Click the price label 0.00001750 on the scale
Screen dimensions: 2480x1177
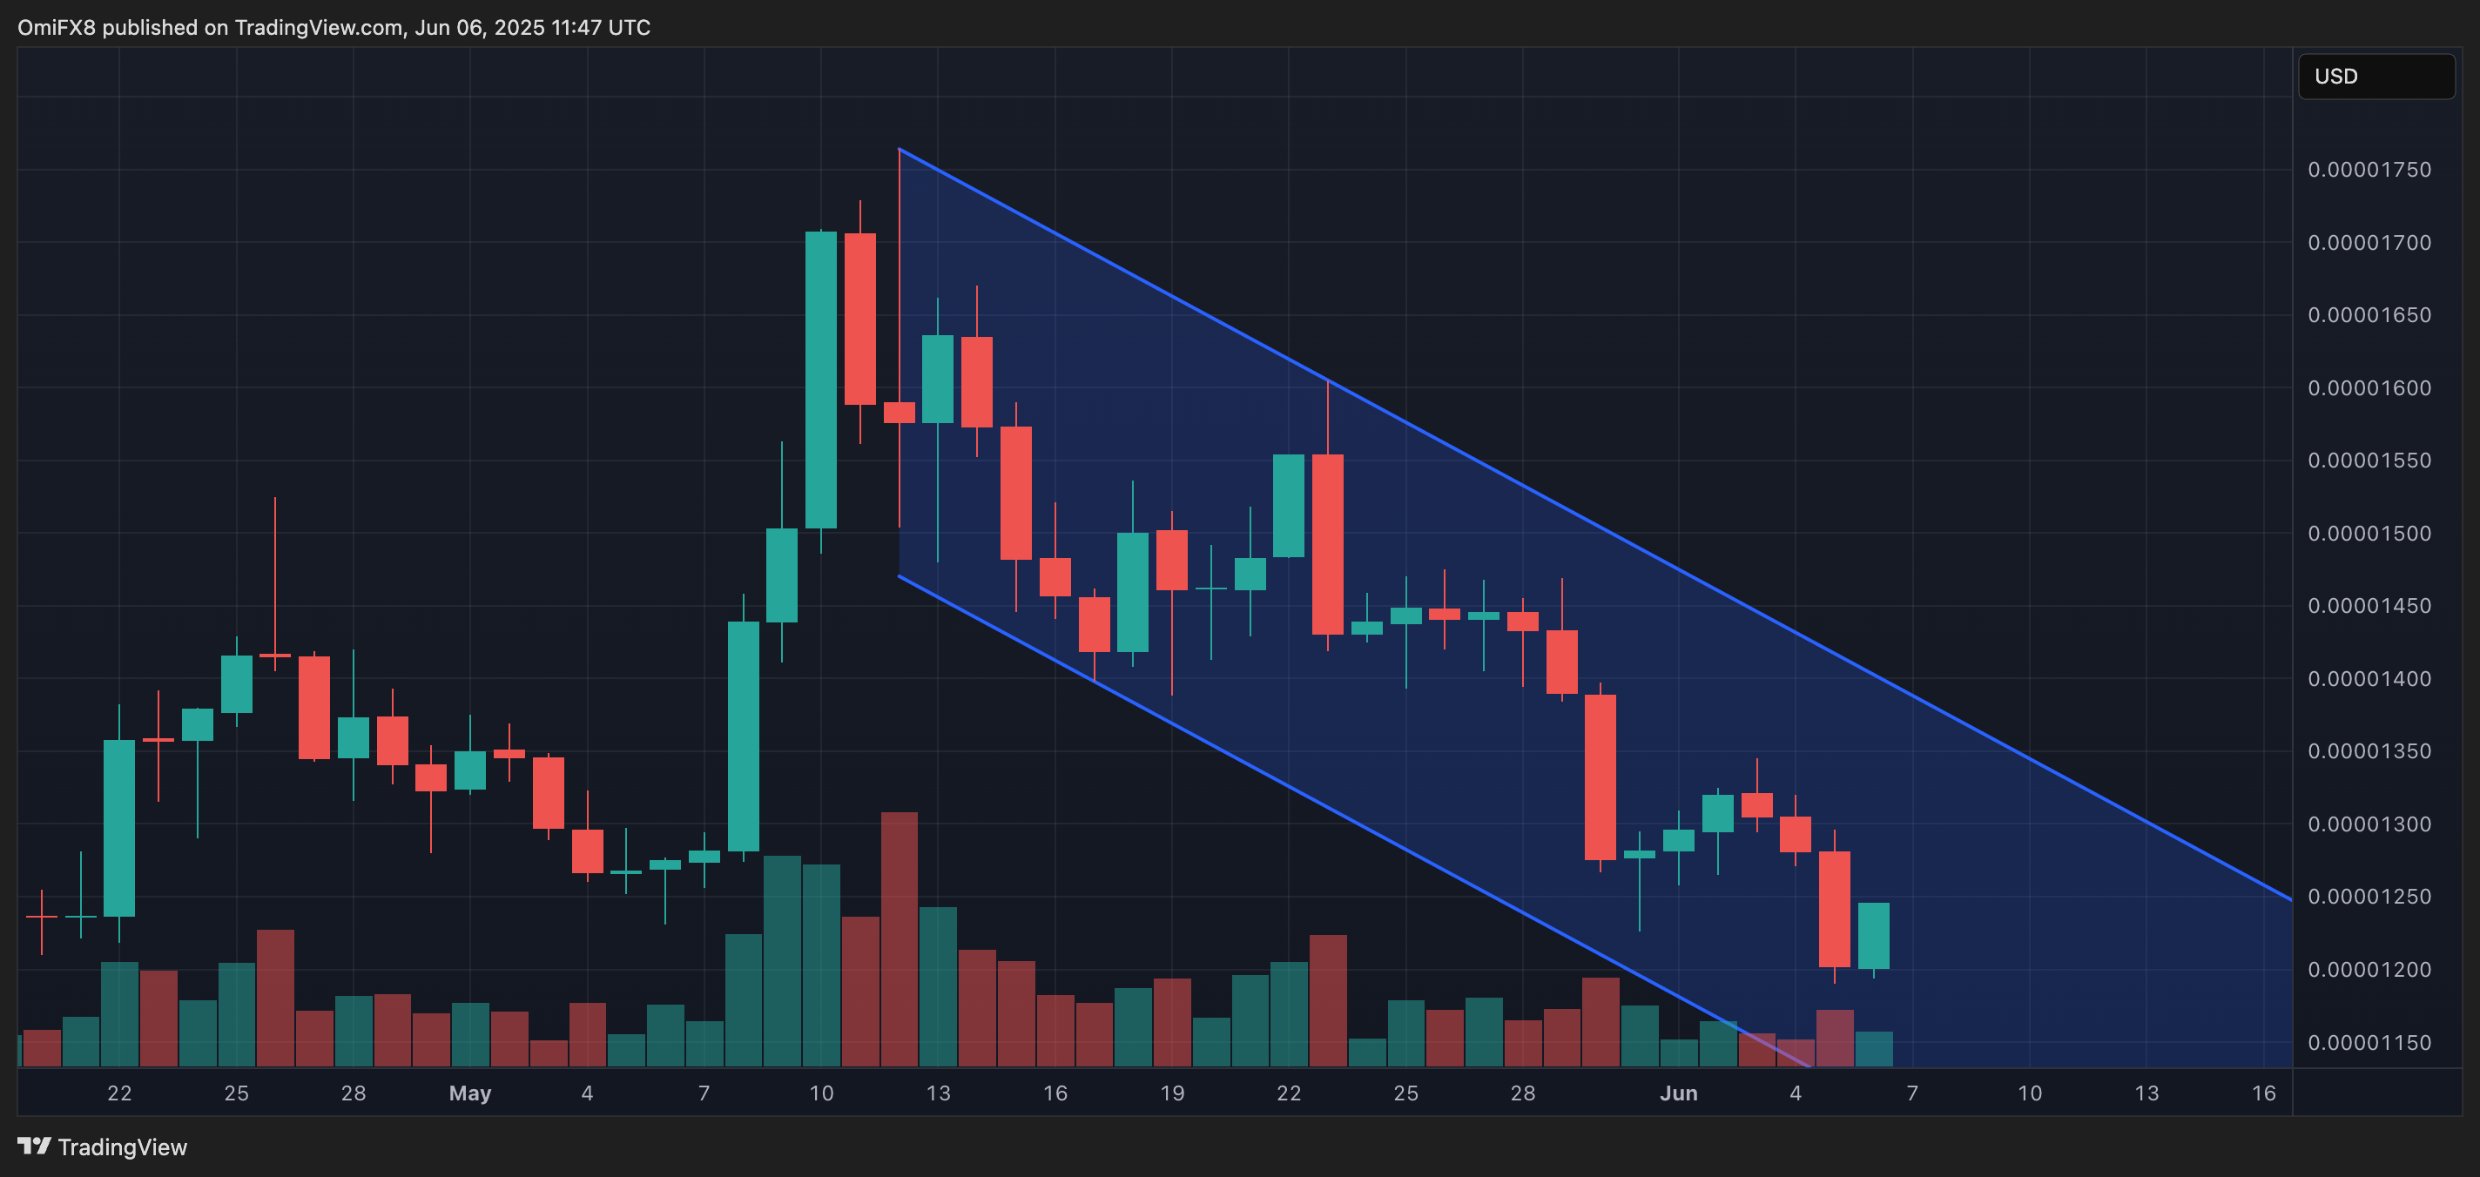[x=2370, y=170]
